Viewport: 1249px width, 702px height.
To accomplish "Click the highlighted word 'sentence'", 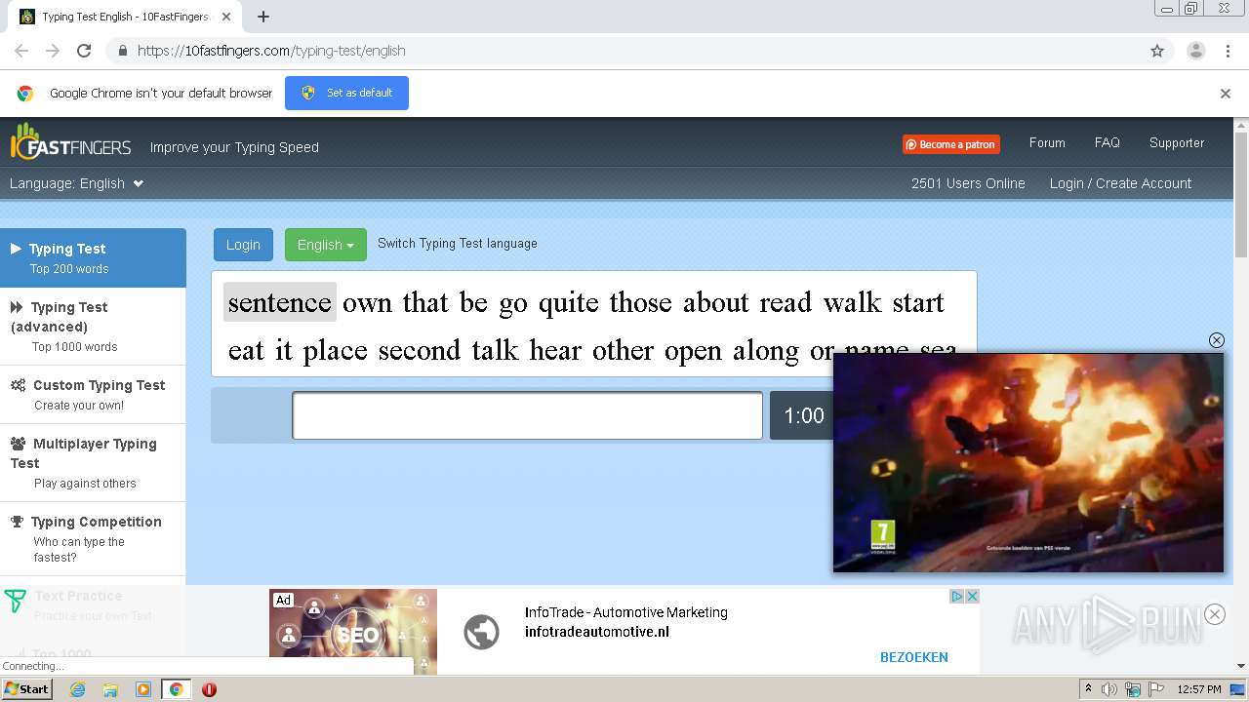I will (280, 302).
